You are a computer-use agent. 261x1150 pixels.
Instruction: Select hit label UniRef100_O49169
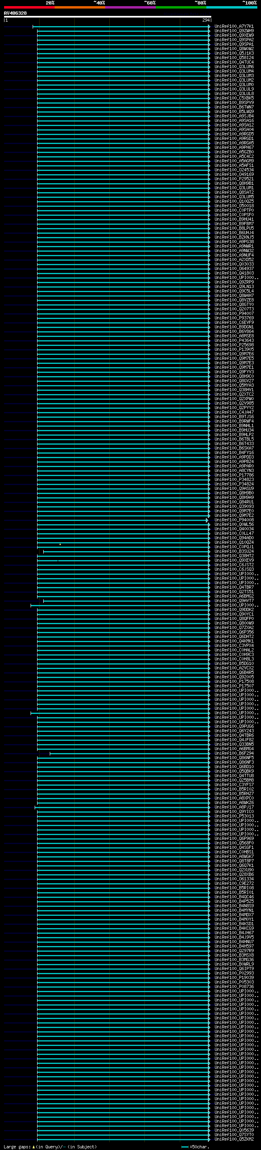pos(234,175)
